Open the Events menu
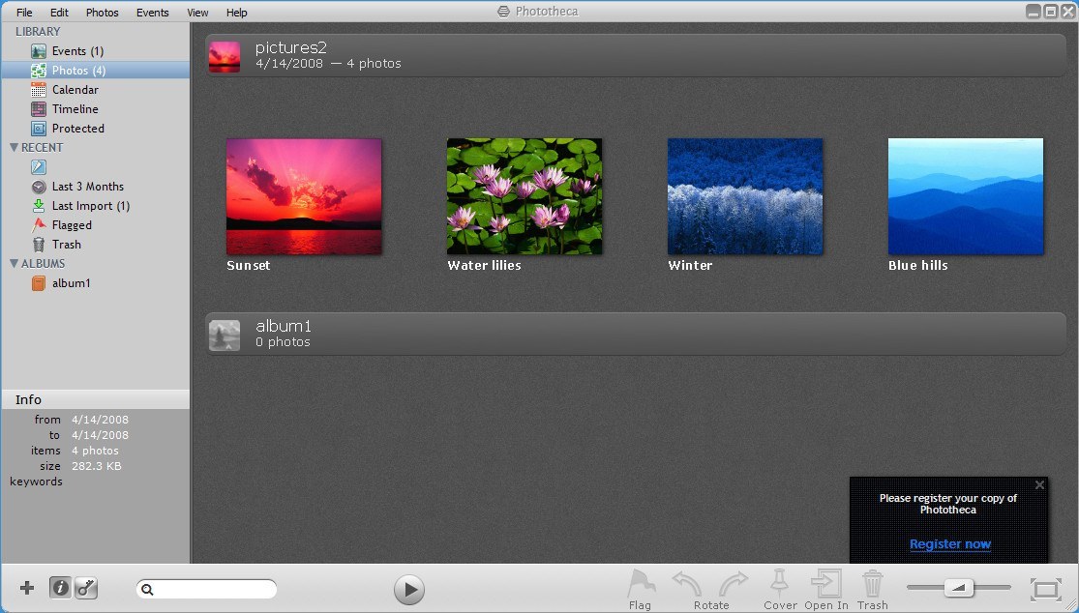This screenshot has height=613, width=1079. (x=152, y=12)
